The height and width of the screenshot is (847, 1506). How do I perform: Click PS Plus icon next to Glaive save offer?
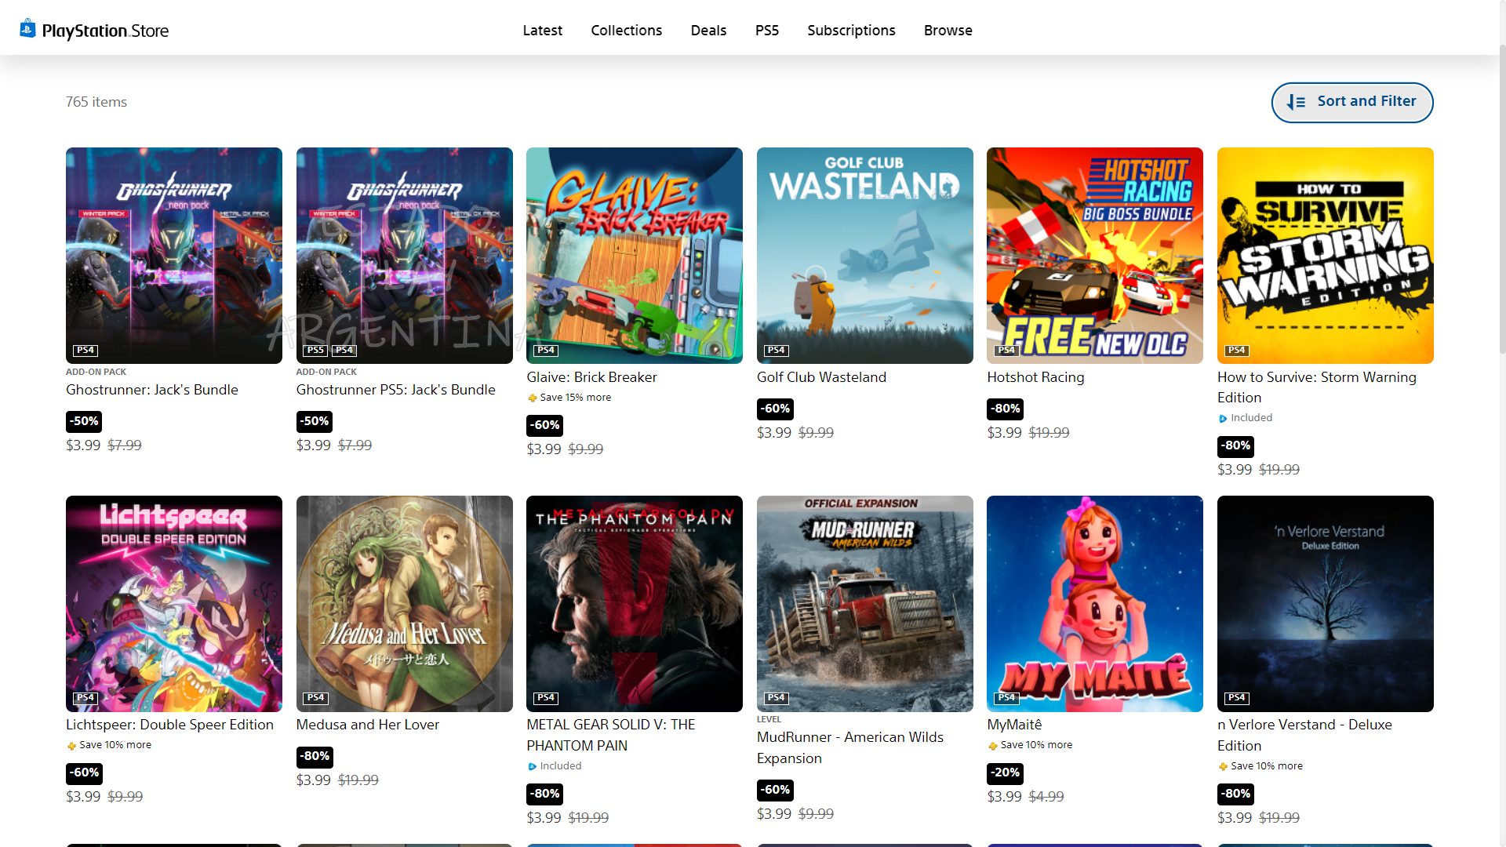pos(533,398)
